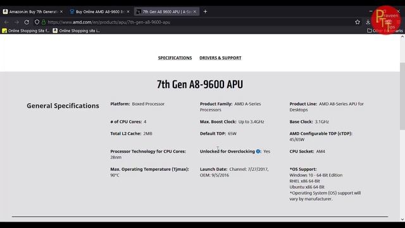Select the Product Line AMD A8-Series text
Screen dimensions: 405x228
tap(327, 107)
